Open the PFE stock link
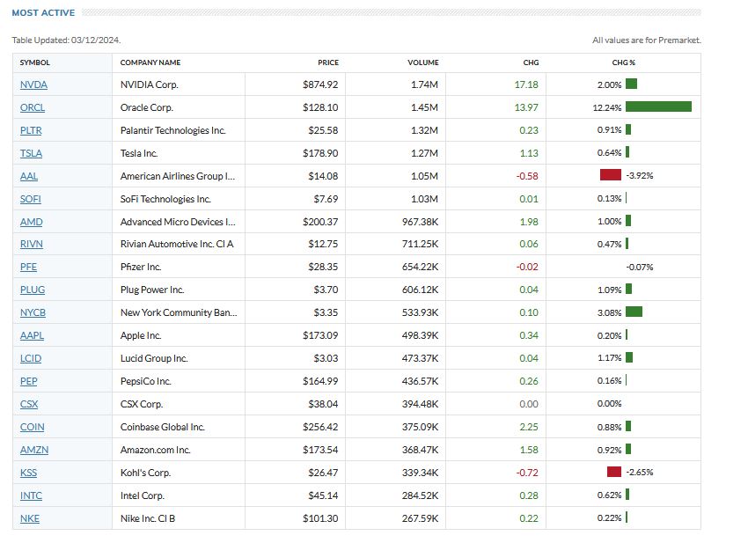 pyautogui.click(x=28, y=267)
